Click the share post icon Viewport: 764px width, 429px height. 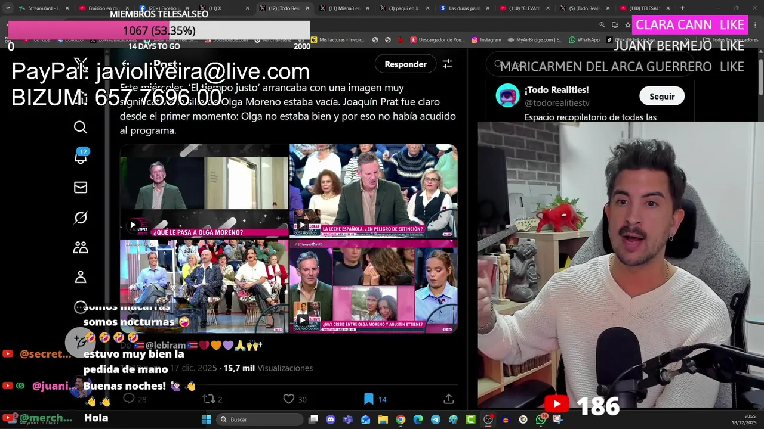click(449, 399)
